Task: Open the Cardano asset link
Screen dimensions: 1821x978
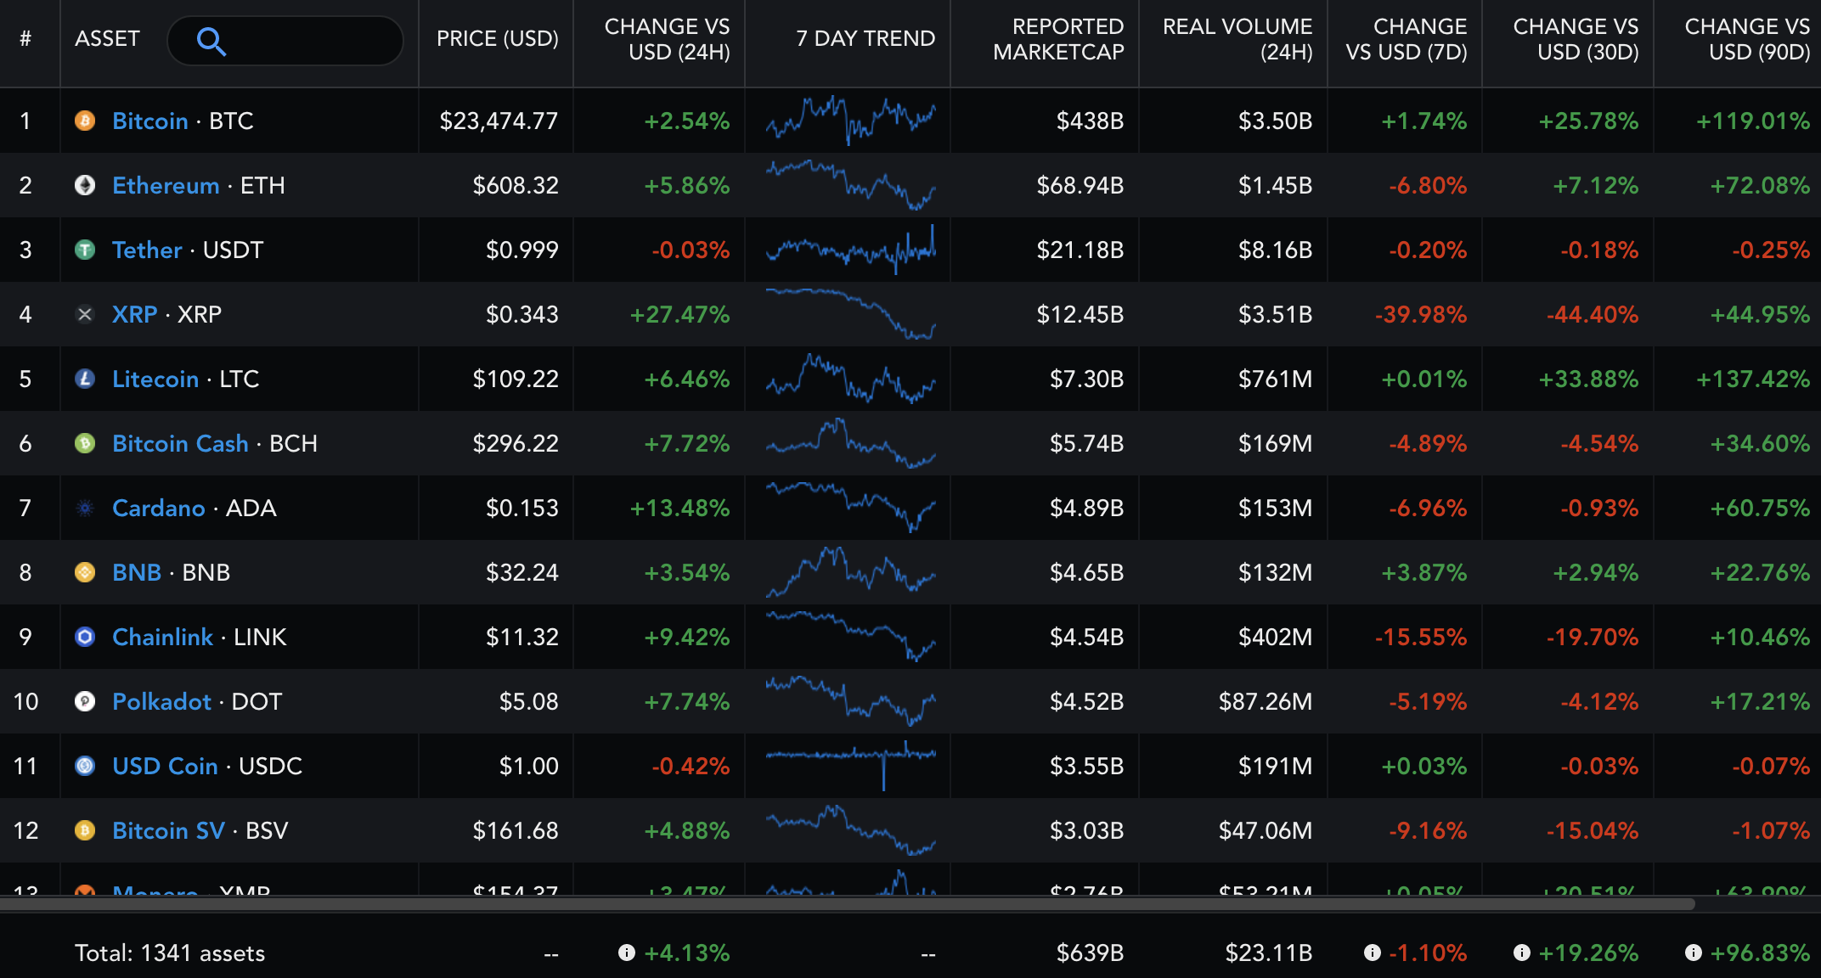Action: pyautogui.click(x=159, y=508)
